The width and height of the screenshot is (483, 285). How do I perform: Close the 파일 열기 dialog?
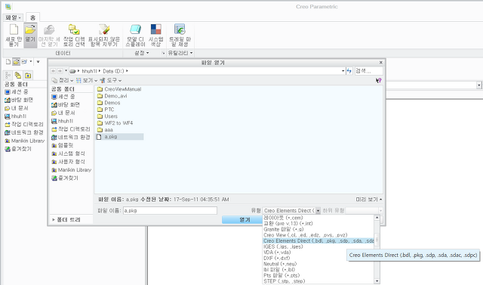pos(380,63)
